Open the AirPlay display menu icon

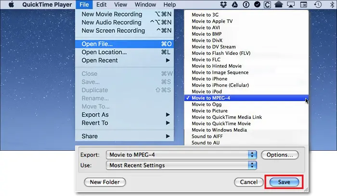291,4
